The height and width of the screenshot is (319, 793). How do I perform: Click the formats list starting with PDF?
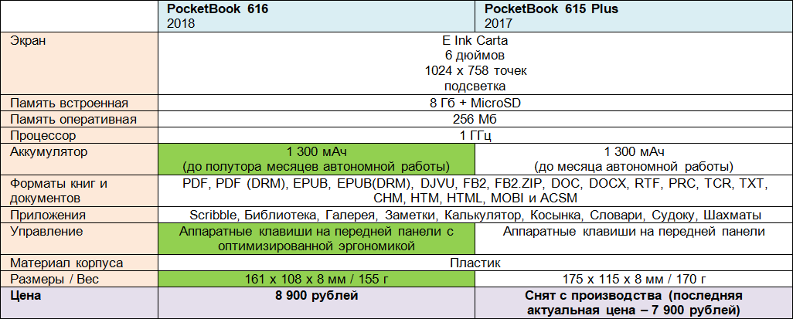(x=475, y=190)
